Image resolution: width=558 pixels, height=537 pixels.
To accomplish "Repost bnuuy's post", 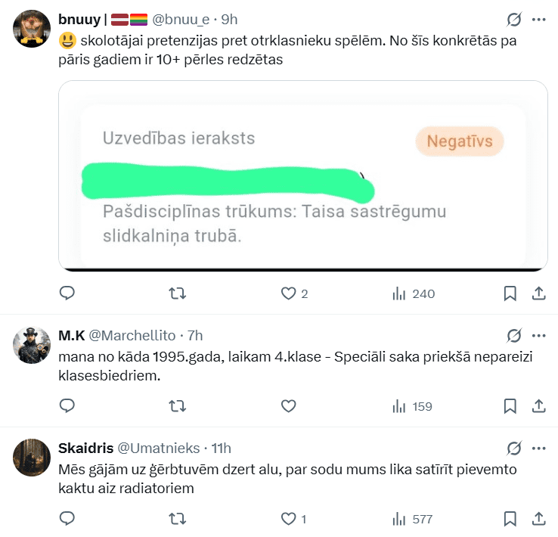I will coord(178,293).
